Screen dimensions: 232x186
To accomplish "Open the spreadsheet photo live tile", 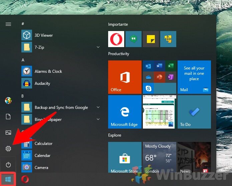I will coord(160,112).
